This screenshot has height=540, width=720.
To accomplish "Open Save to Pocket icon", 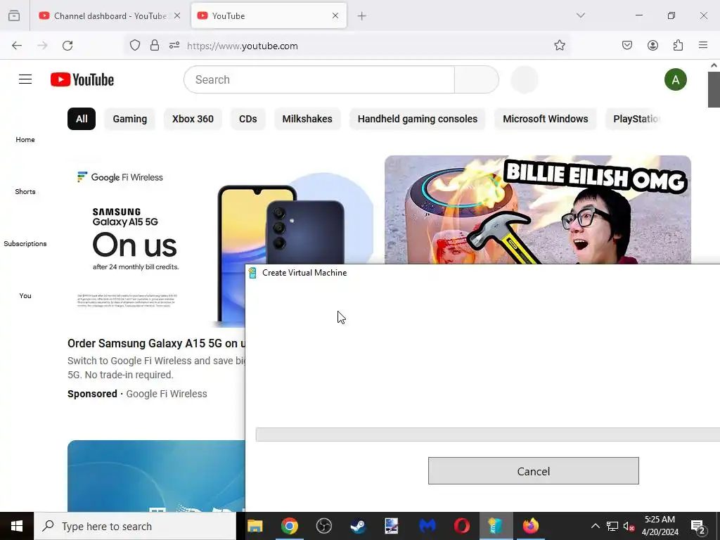I will point(627,46).
